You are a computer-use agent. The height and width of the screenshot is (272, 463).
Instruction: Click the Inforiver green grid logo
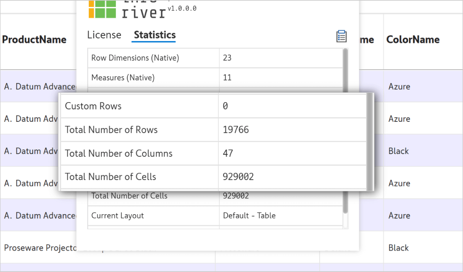[x=102, y=9]
